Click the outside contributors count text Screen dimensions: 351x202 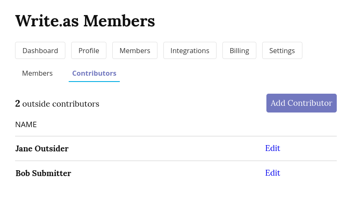(x=57, y=104)
